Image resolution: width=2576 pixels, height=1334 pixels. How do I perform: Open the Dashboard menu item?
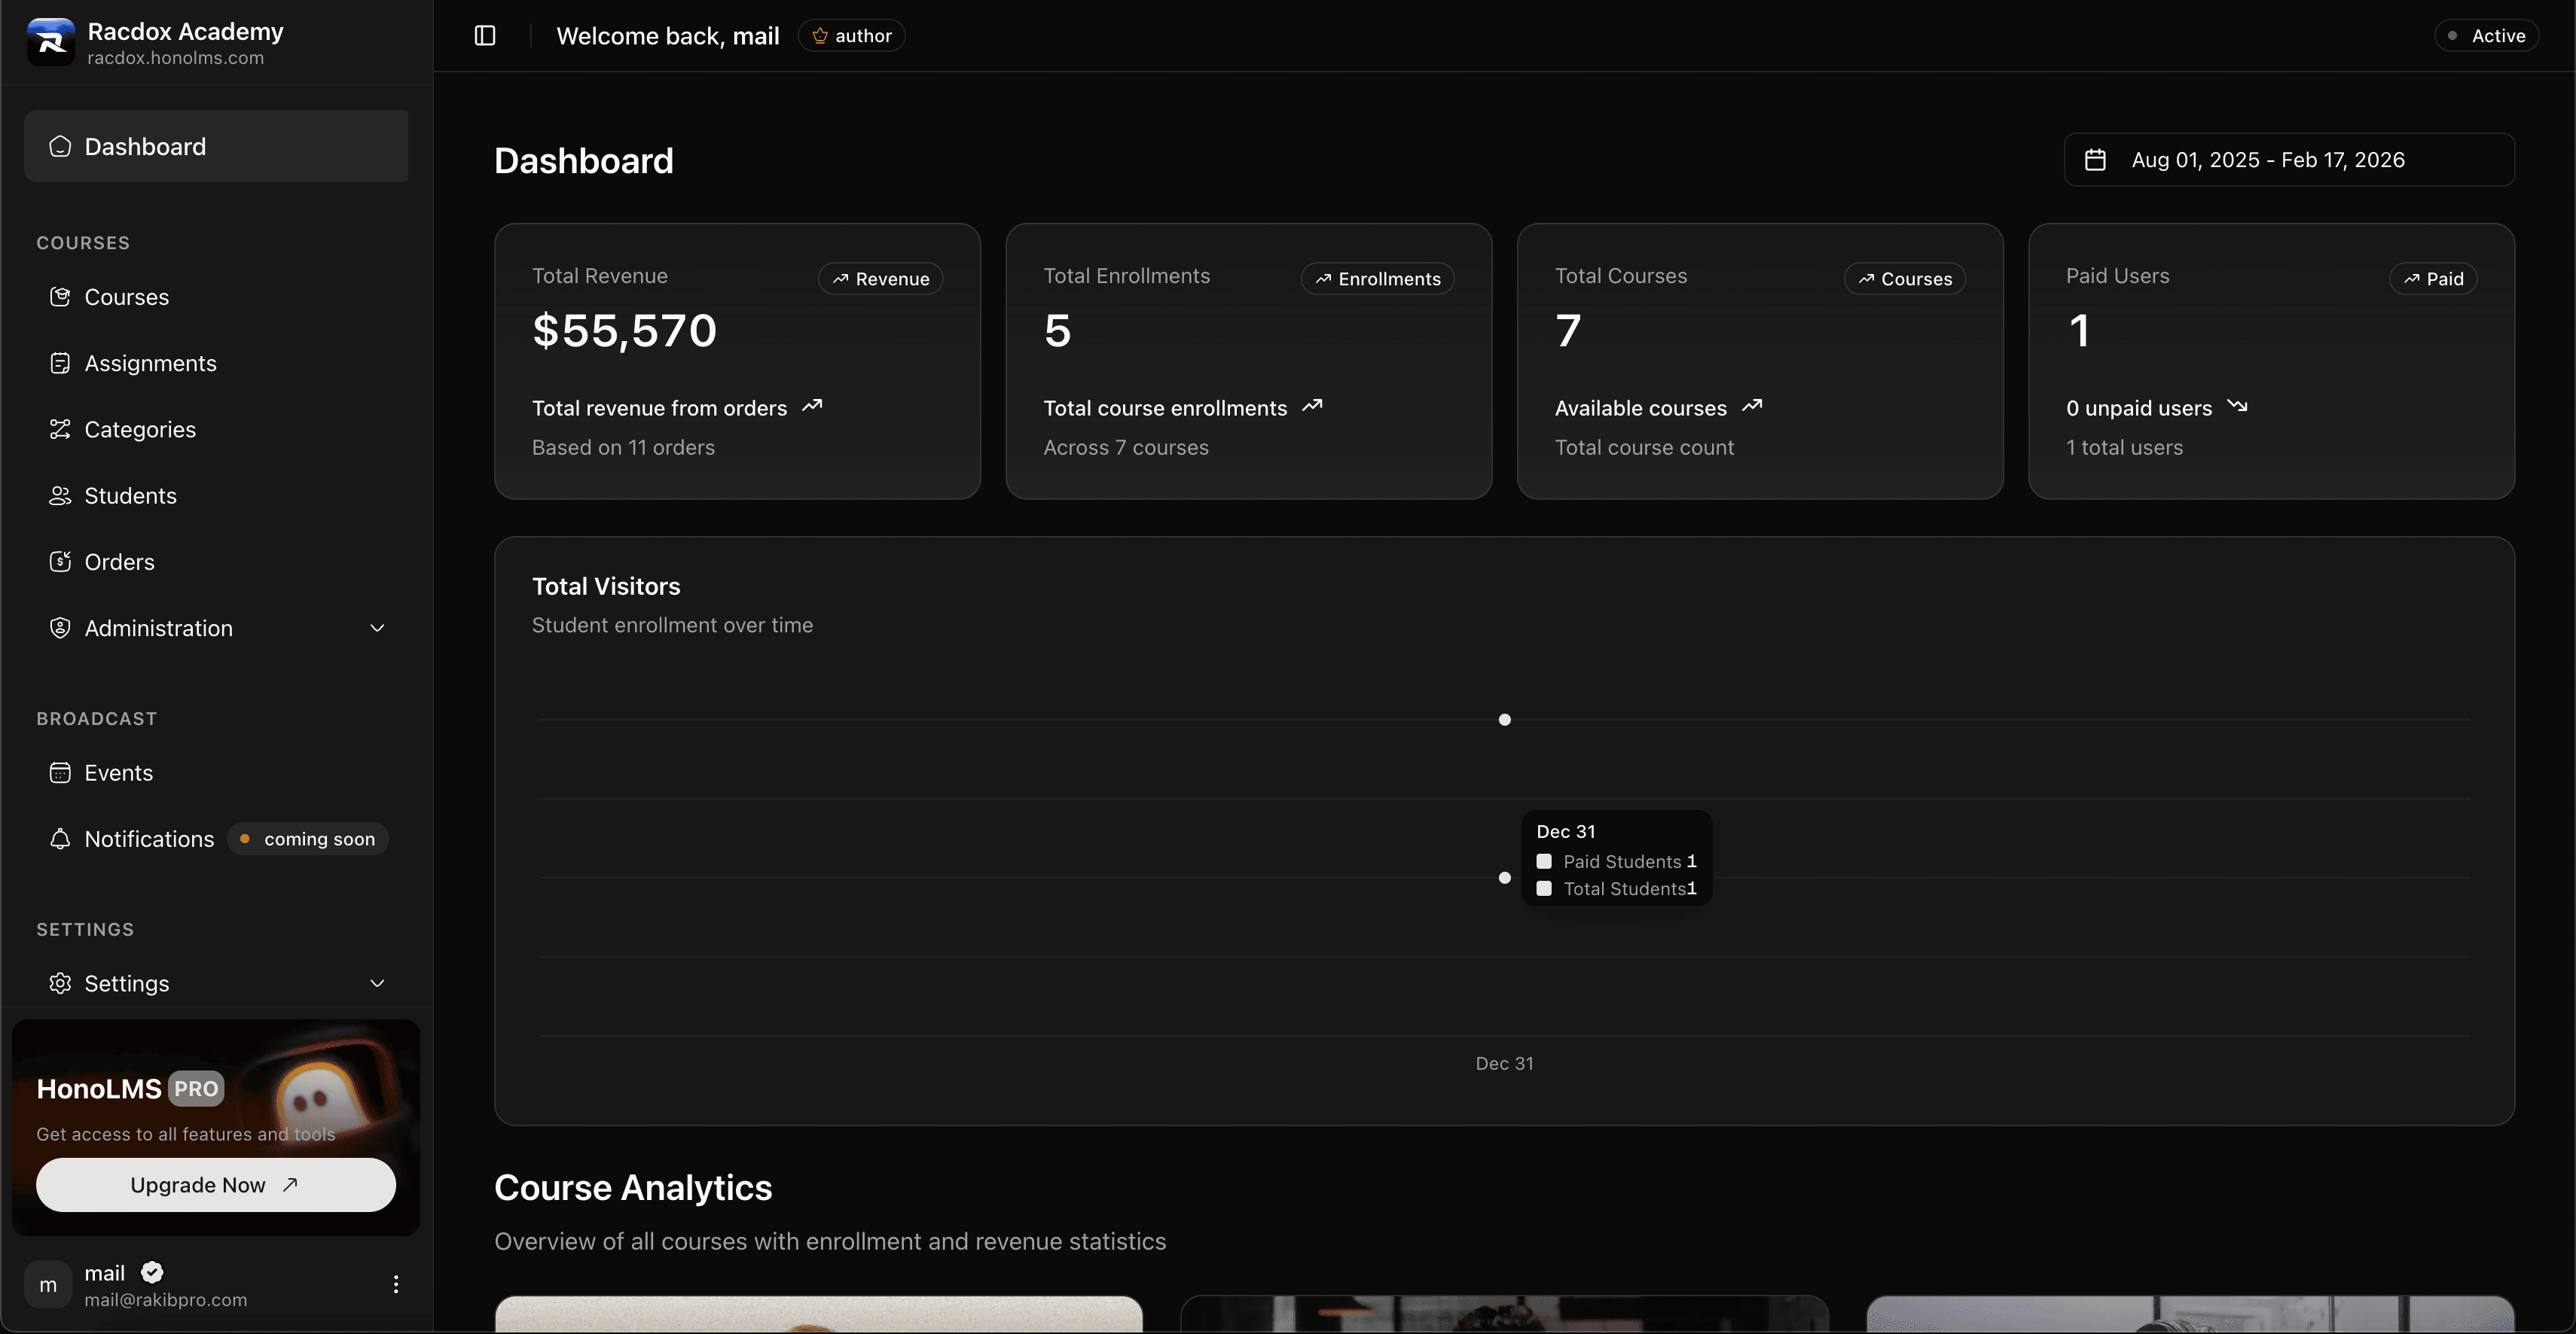click(x=145, y=146)
